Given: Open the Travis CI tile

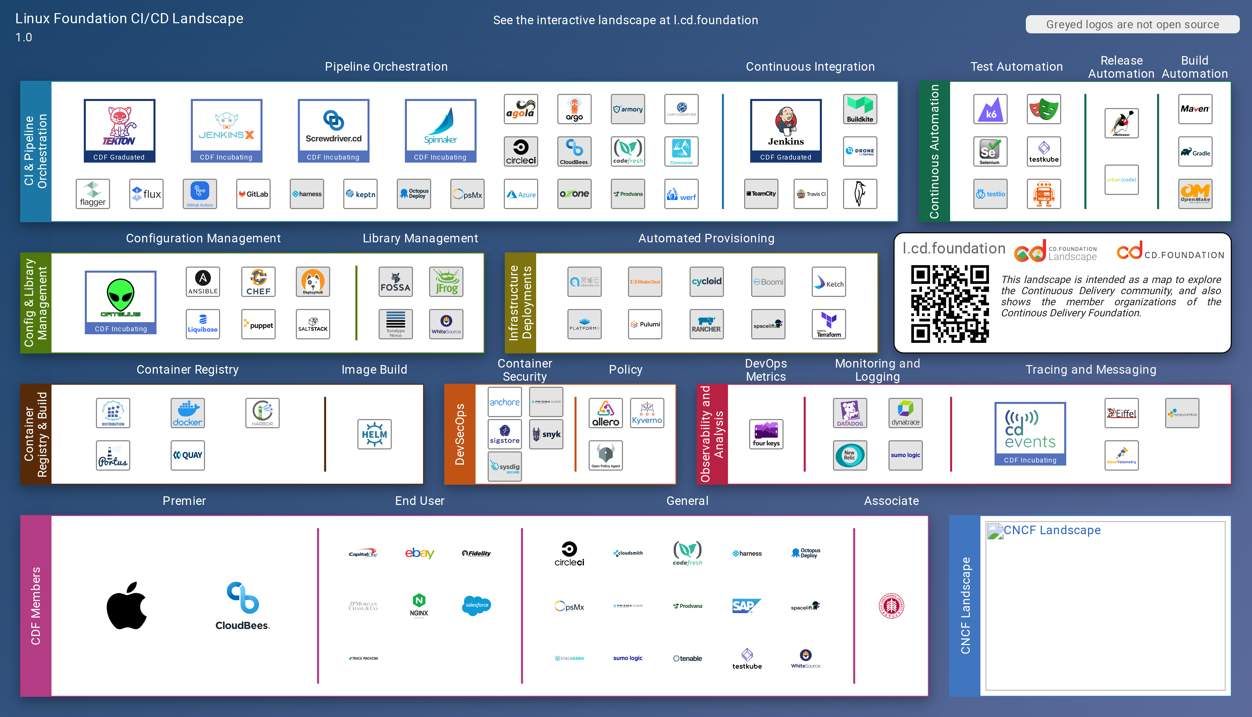Looking at the screenshot, I should [811, 194].
